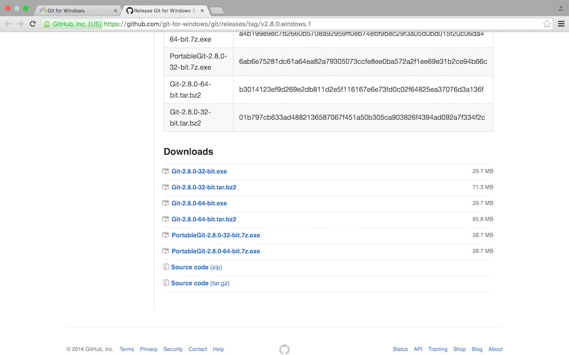Click the Chrome user profile icon
This screenshot has width=569, height=355.
click(x=560, y=9)
